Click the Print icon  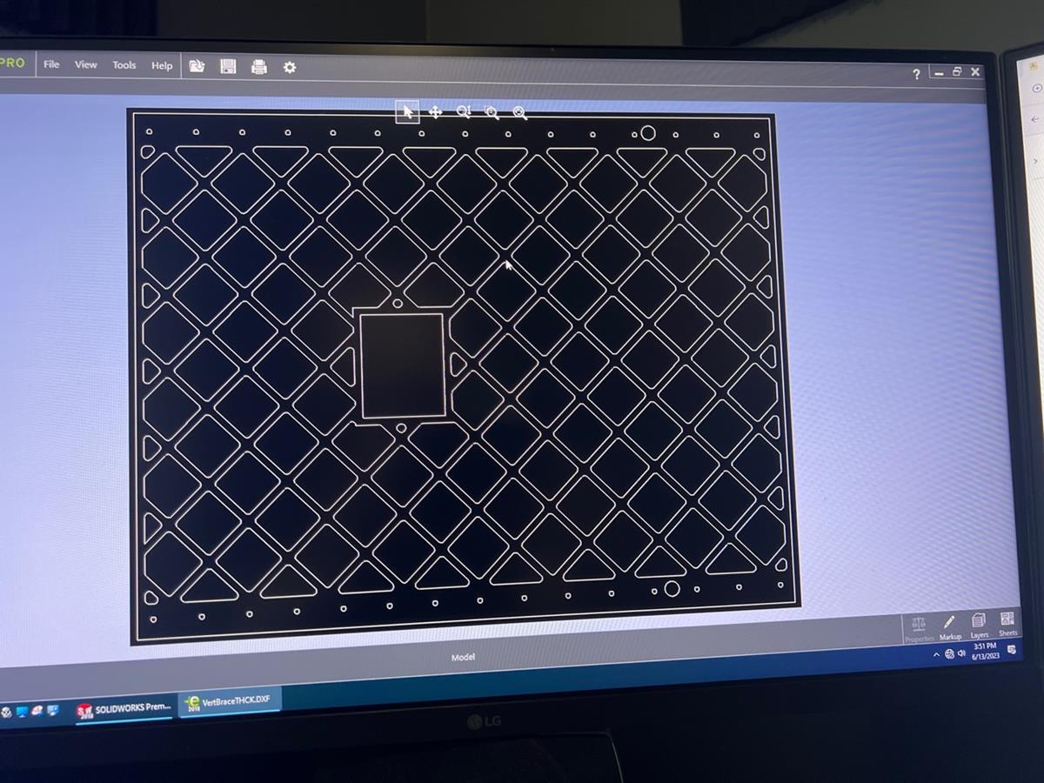coord(258,67)
